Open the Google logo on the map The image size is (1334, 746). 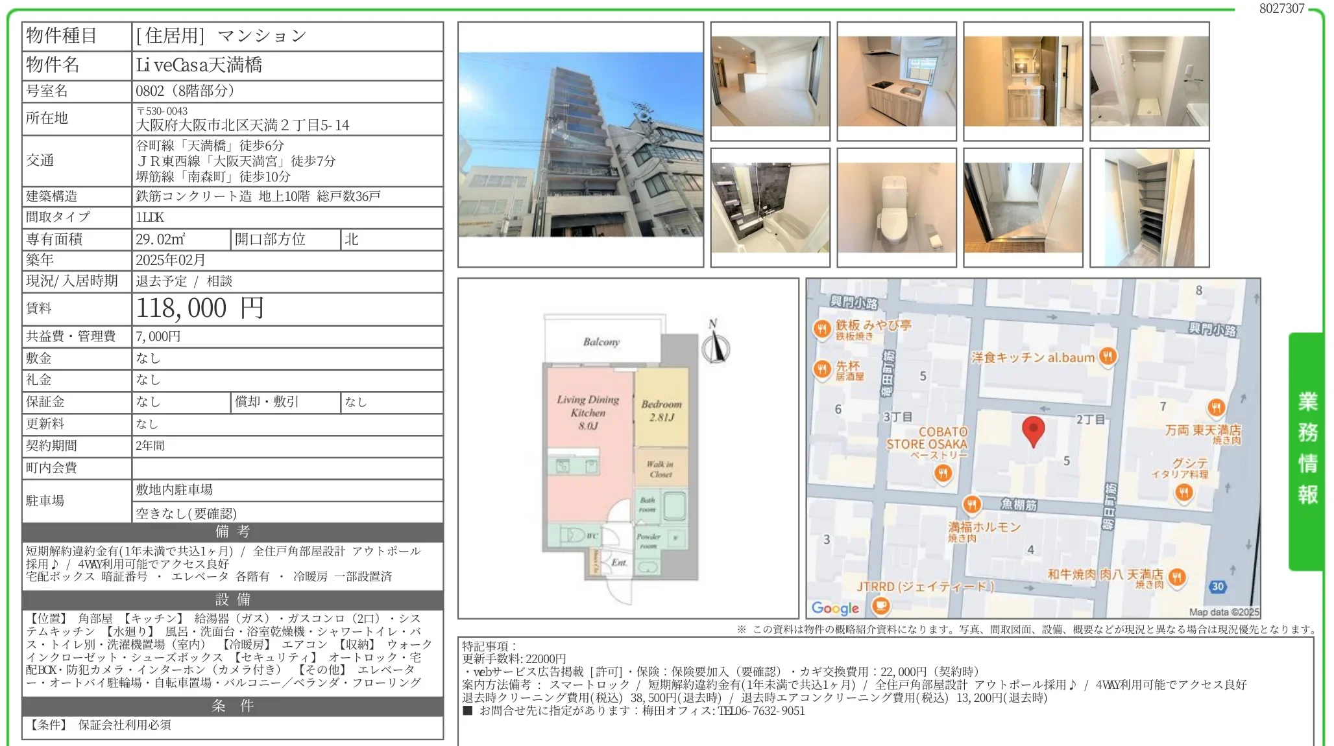pos(835,608)
